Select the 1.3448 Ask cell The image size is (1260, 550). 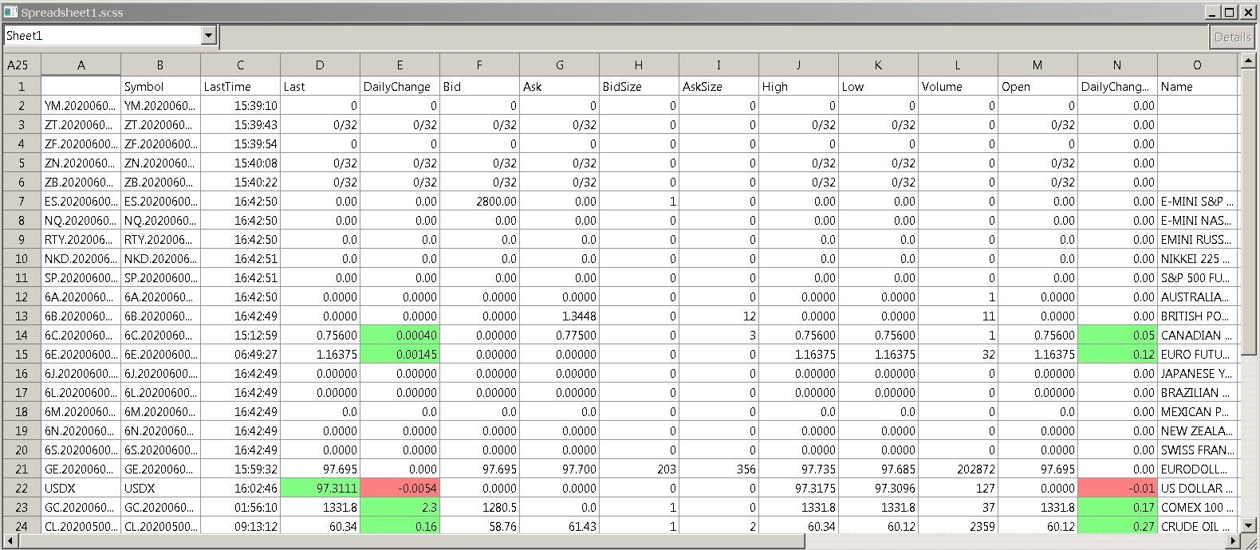pyautogui.click(x=559, y=316)
